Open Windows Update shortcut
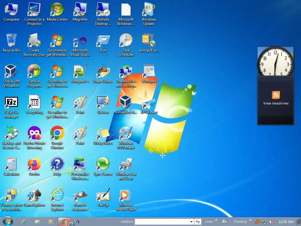This screenshot has width=301, height=226. click(149, 14)
